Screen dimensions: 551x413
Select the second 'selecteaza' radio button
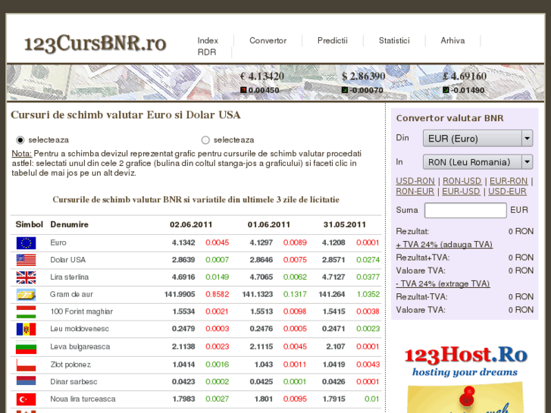pyautogui.click(x=205, y=140)
